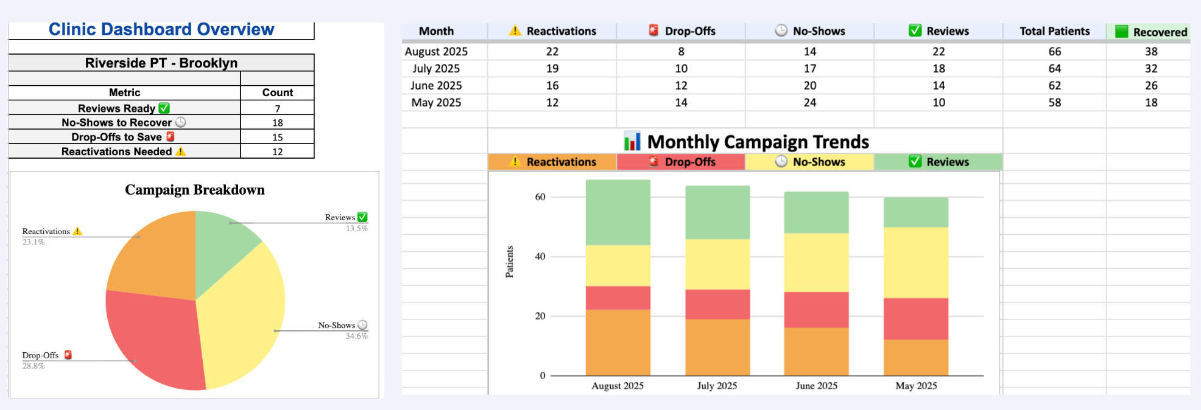This screenshot has height=410, width=1201.
Task: Click the warning icon by pie chart Reactivations label
Action: [x=77, y=231]
